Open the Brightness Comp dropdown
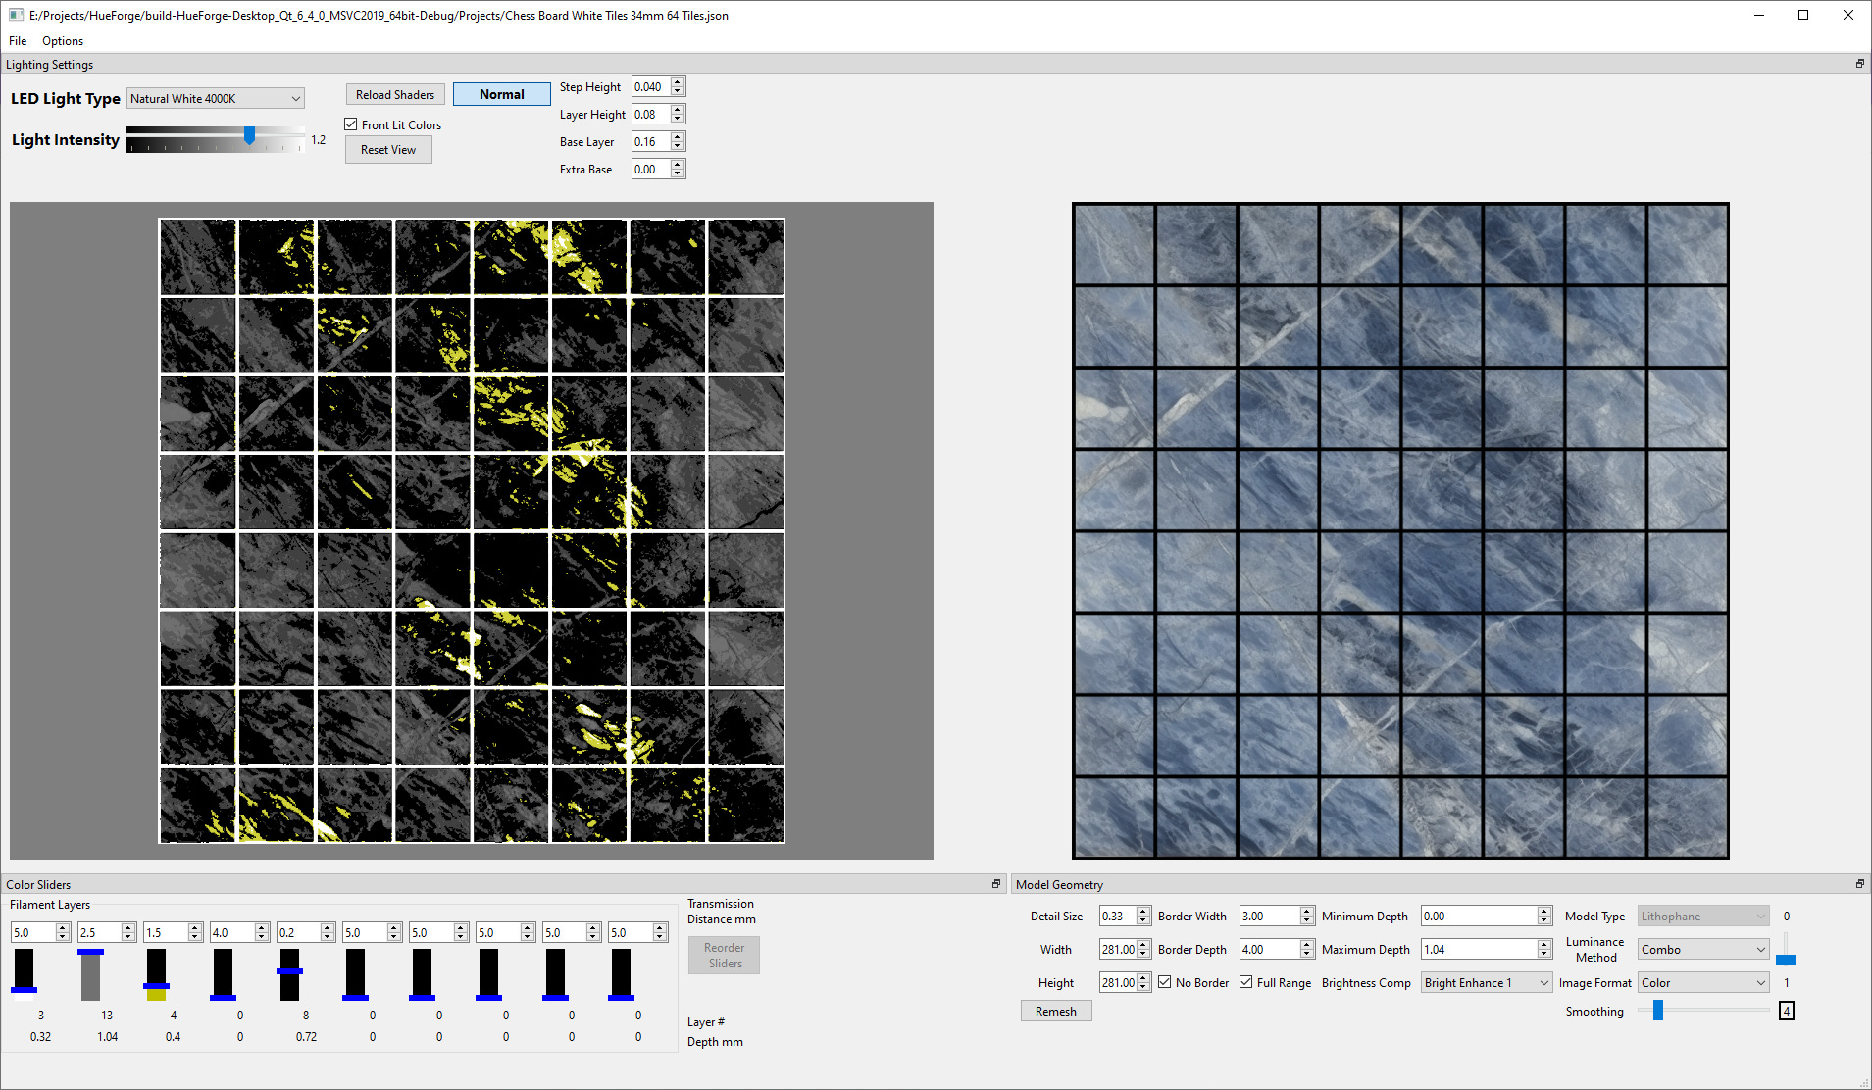The image size is (1872, 1090). [1486, 983]
